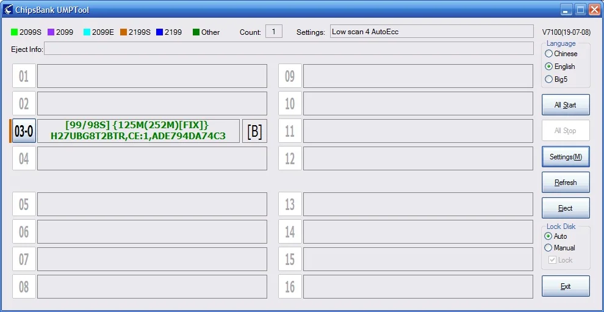Click the Settings field showing Low scan 4 AutoEcc
Screen dimensions: 604x312
(431, 32)
